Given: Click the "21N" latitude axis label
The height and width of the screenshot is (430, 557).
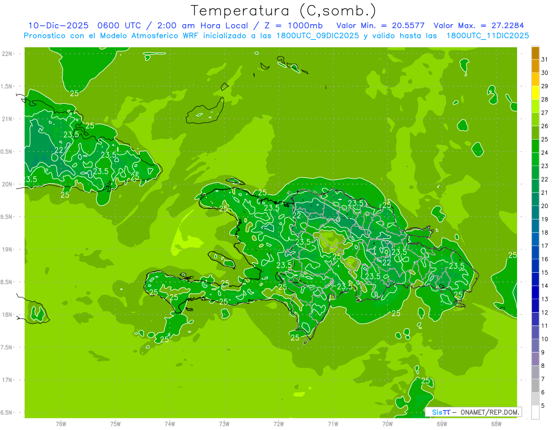Looking at the screenshot, I should pos(7,119).
